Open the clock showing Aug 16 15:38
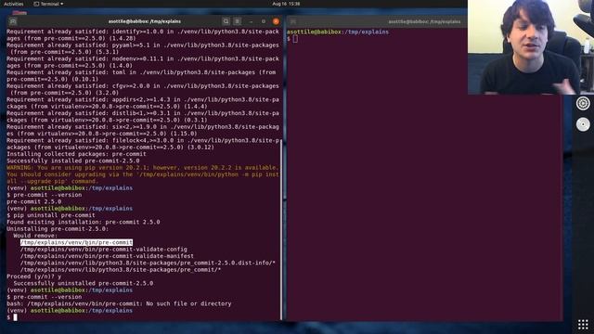 click(286, 4)
